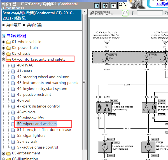Viewport: 168px width, 160px height.
Task: Click the 05-infotainment folder icon
Action: (8, 154)
